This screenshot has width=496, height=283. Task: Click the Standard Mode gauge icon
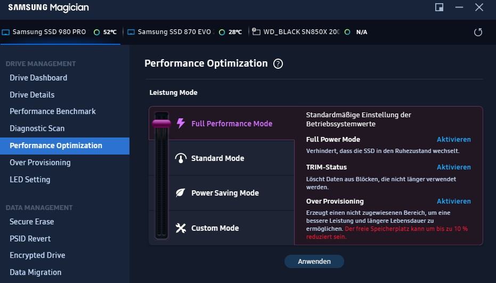(x=181, y=158)
